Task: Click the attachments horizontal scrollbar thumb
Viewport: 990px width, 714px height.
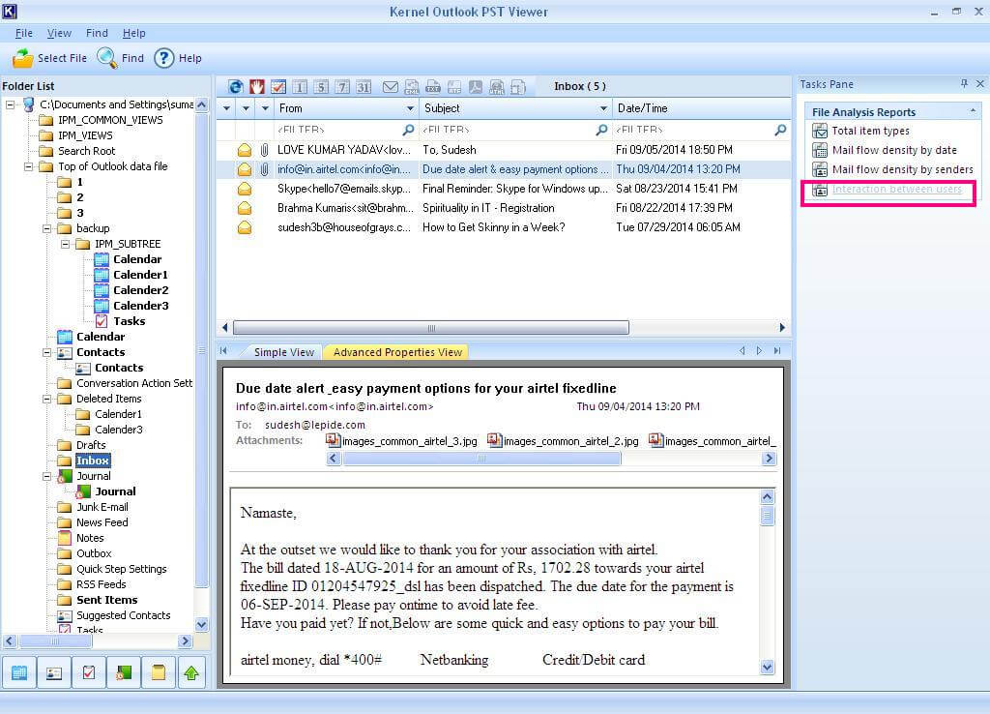Action: pyautogui.click(x=481, y=458)
